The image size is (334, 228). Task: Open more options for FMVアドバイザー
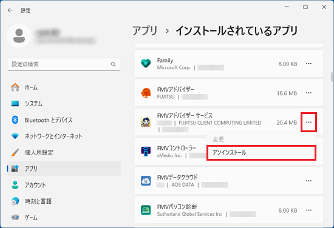[308, 93]
